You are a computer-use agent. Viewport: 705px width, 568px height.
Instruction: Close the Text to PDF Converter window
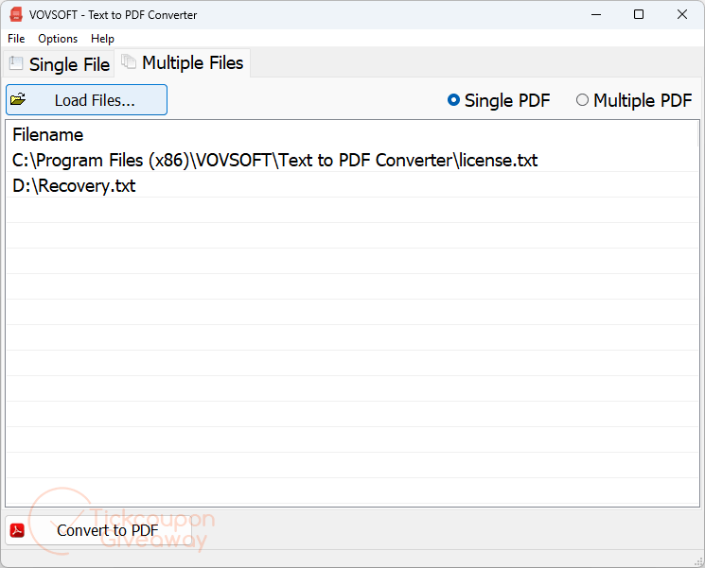(x=681, y=14)
